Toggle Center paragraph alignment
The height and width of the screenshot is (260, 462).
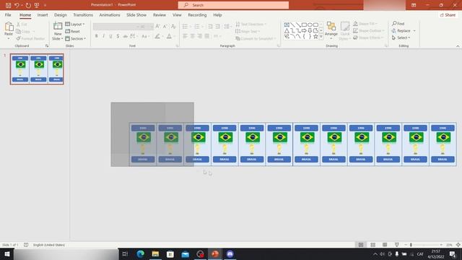tap(193, 36)
